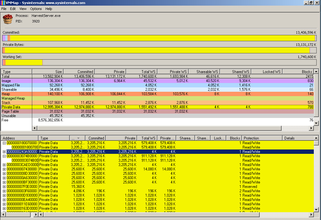The width and height of the screenshot is (321, 220).
Task: Sort summary table by Blocks column
Action: click(298, 71)
